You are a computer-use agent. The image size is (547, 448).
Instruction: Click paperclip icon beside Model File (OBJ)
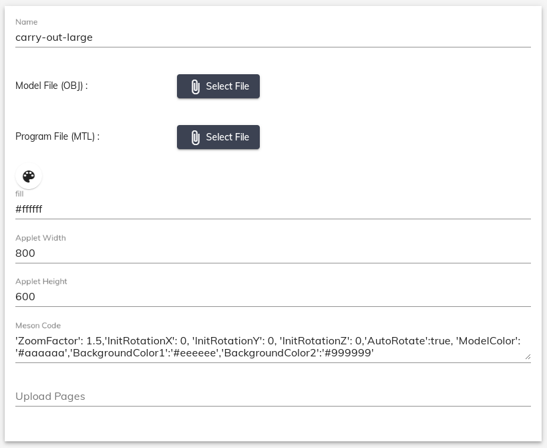coord(195,87)
